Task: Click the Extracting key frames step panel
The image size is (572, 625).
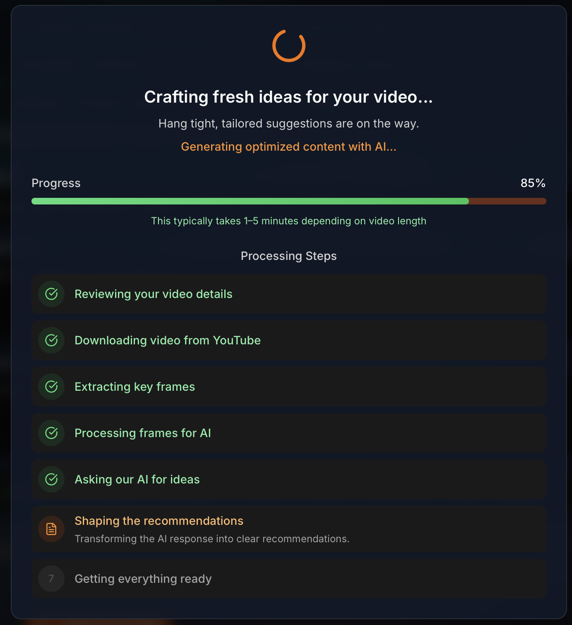Action: [288, 387]
